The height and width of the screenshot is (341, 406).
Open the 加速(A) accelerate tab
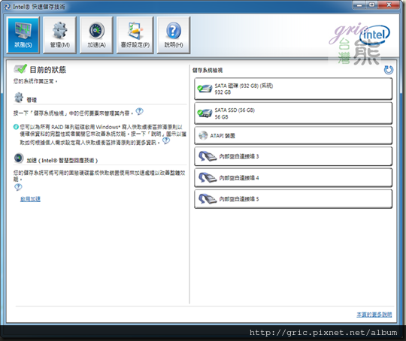pyautogui.click(x=96, y=35)
